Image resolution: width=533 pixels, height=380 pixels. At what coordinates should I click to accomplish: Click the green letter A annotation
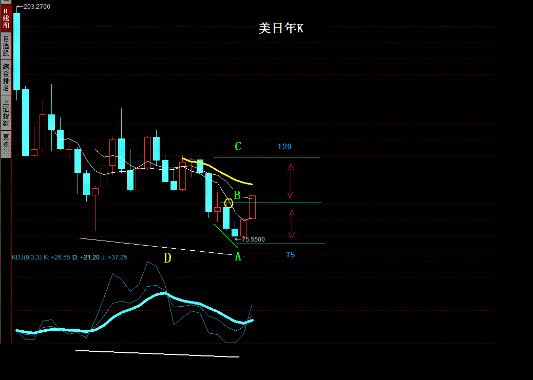point(238,257)
